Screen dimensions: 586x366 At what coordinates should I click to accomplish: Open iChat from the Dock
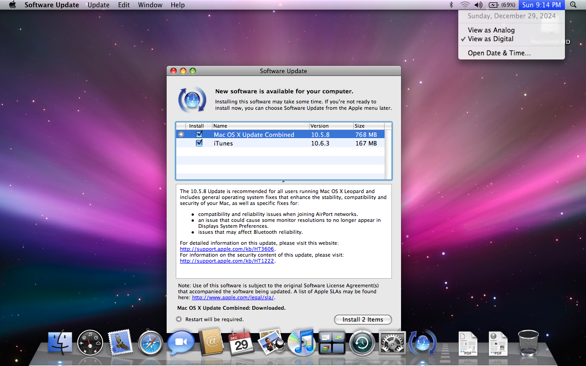pyautogui.click(x=181, y=343)
